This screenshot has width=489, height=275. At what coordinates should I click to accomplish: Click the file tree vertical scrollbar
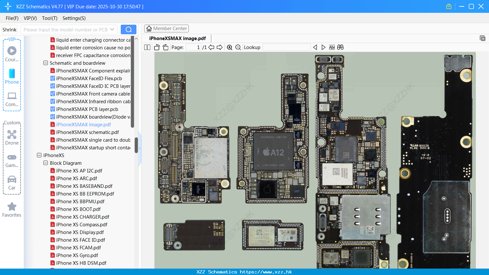tap(136, 145)
